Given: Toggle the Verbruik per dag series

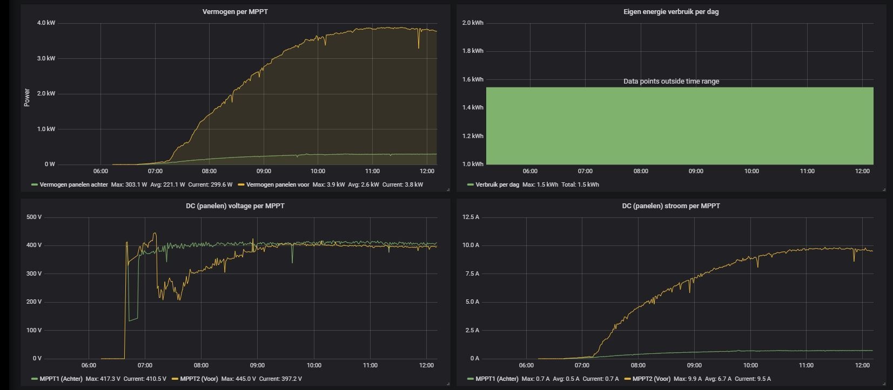Looking at the screenshot, I should pos(497,184).
